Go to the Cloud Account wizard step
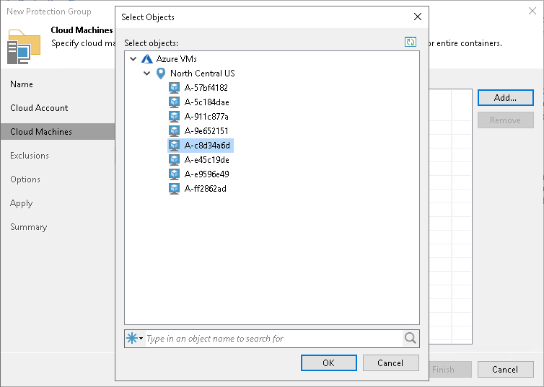 click(39, 108)
